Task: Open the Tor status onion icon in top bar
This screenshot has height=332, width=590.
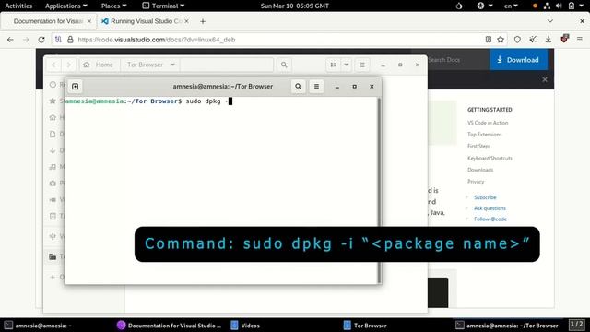Action: tap(459, 6)
